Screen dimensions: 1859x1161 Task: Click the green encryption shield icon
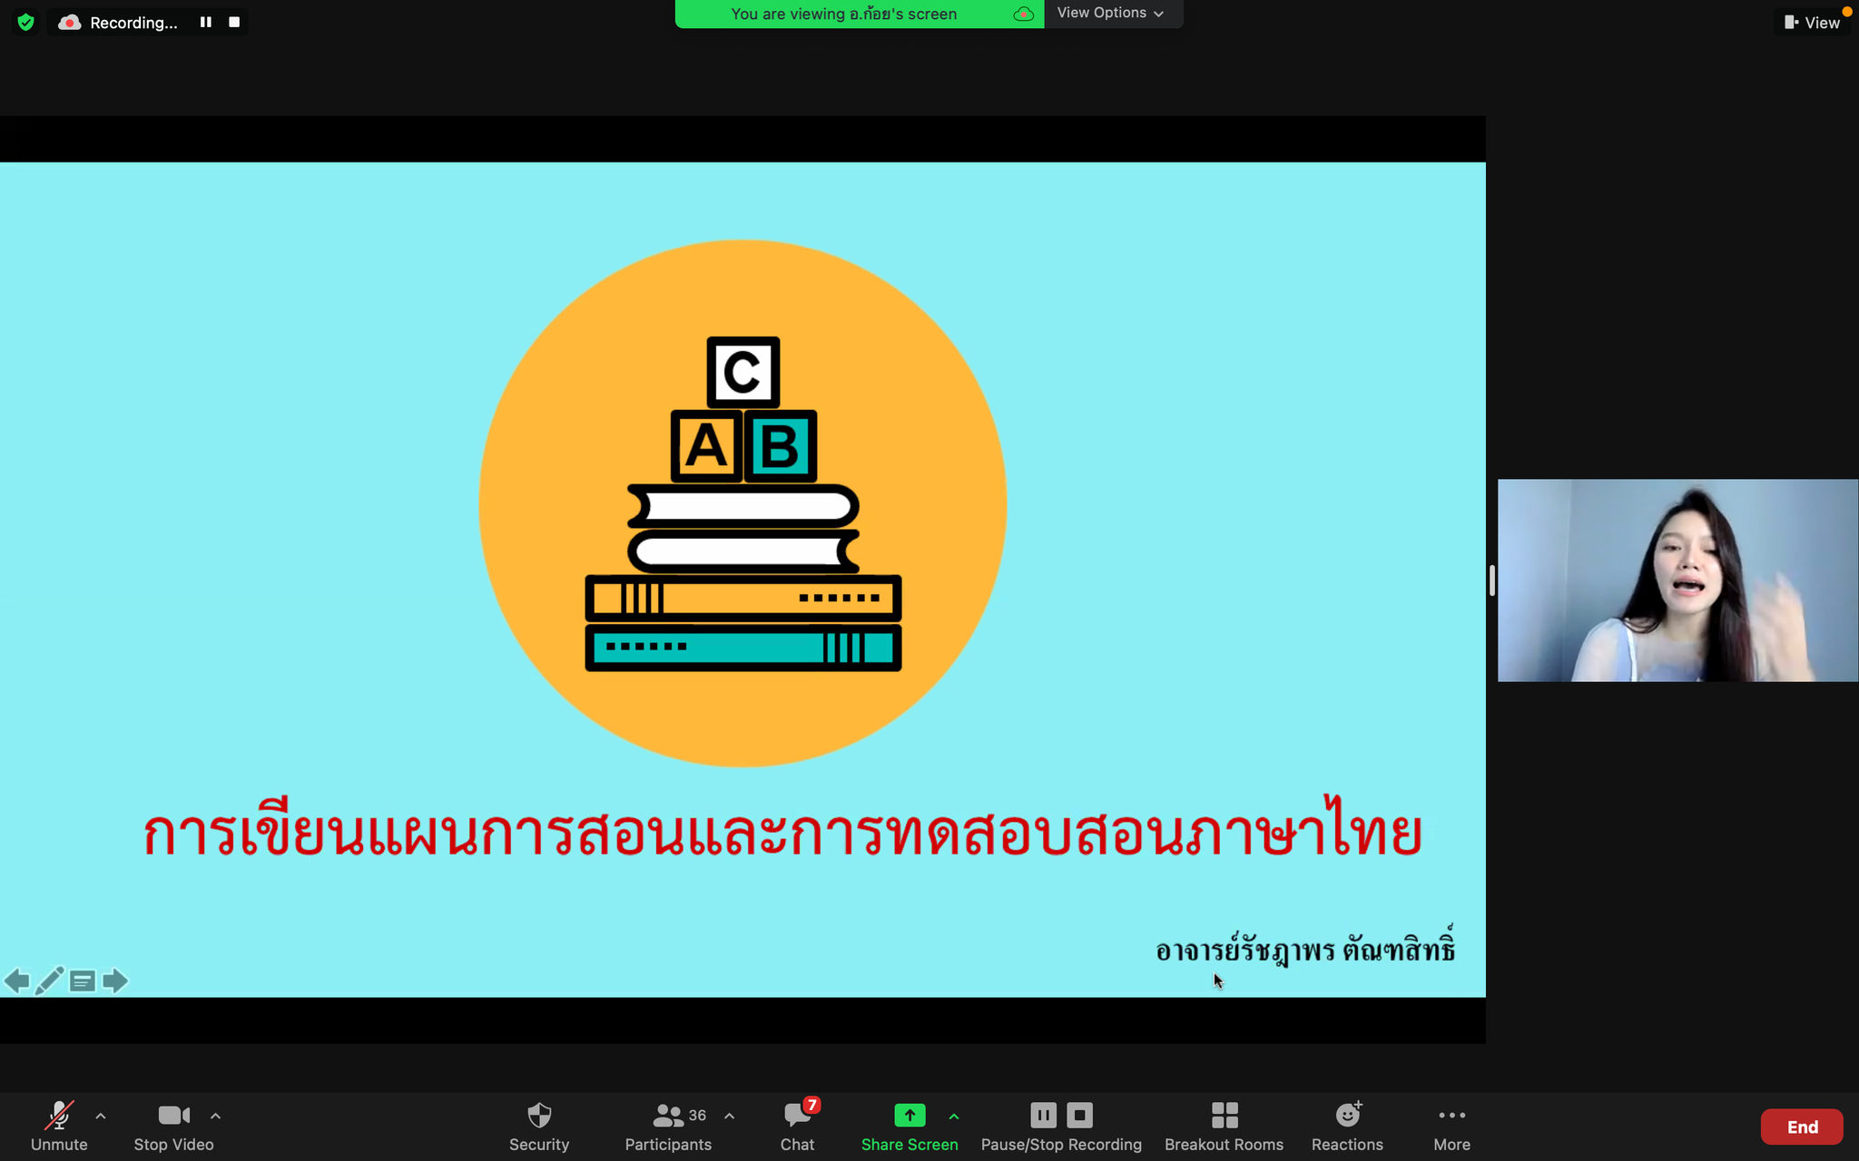[25, 22]
